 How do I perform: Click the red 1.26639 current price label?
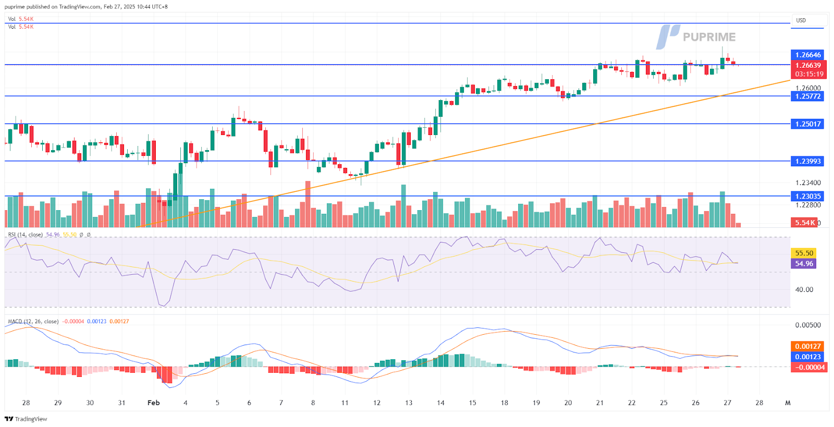pos(808,65)
